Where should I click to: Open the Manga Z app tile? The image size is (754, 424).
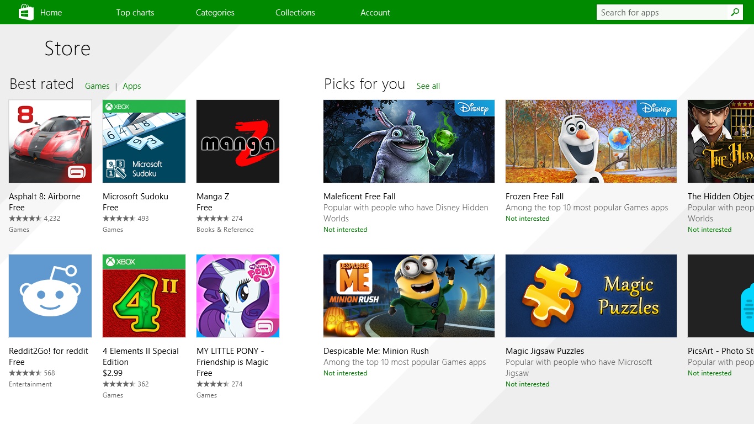(x=238, y=141)
